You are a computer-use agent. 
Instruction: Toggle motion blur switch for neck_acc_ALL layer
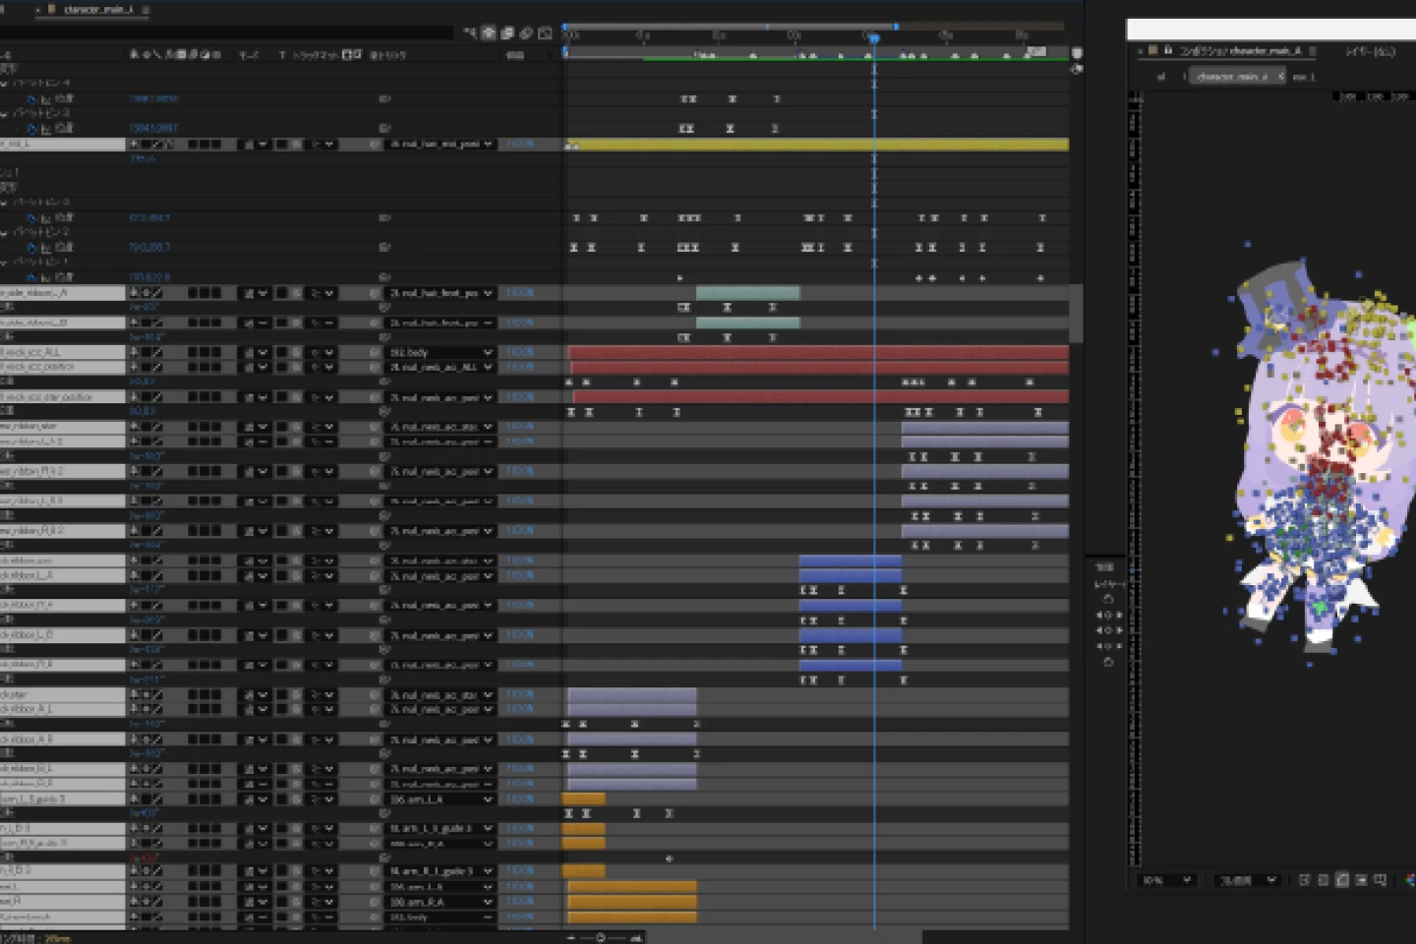pyautogui.click(x=193, y=352)
